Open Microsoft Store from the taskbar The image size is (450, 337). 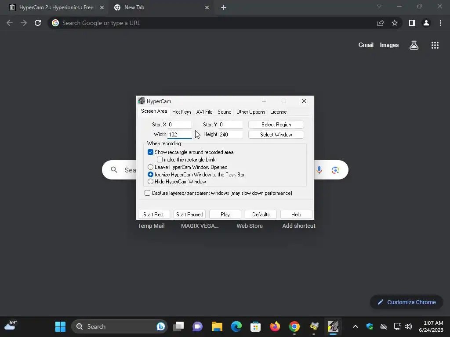click(x=255, y=326)
